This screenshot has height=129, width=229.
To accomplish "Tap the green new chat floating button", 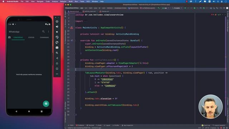I will coord(46,104).
